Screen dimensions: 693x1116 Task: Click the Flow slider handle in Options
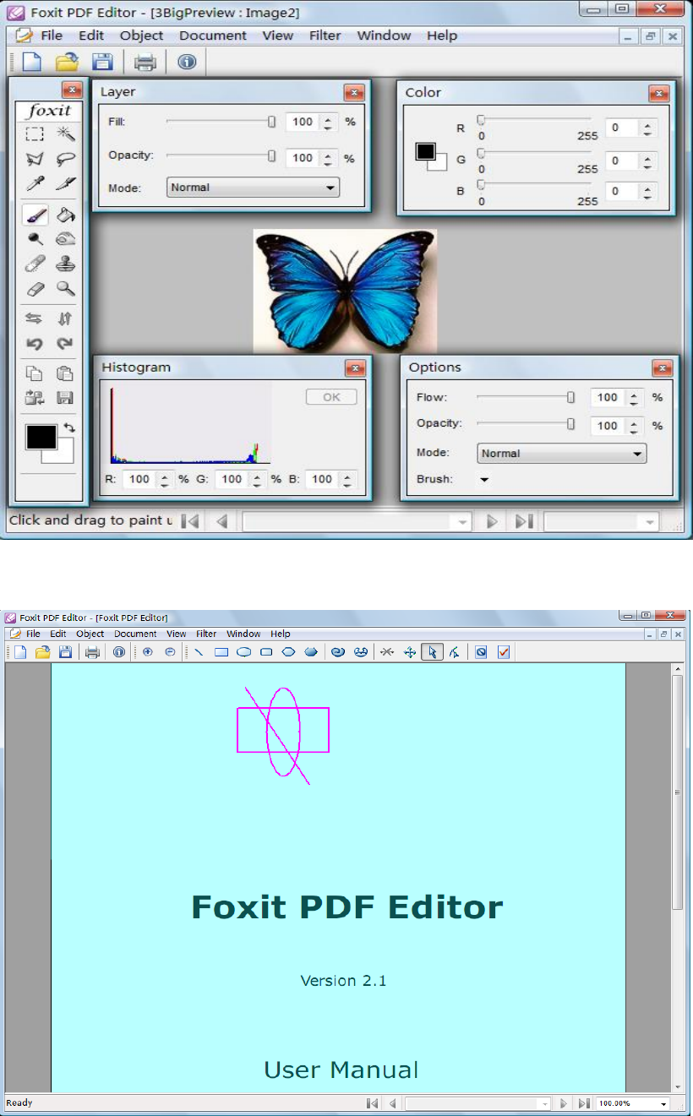(x=570, y=397)
